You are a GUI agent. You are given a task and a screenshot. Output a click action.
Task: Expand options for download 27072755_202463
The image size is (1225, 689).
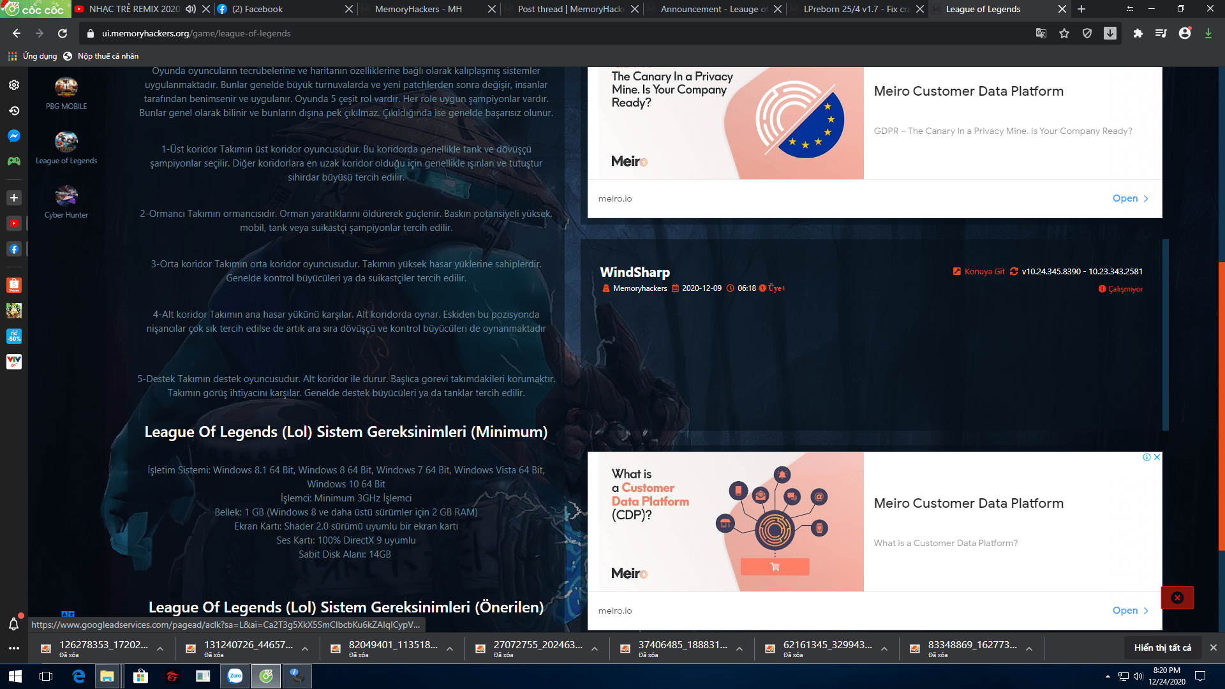[x=595, y=649]
